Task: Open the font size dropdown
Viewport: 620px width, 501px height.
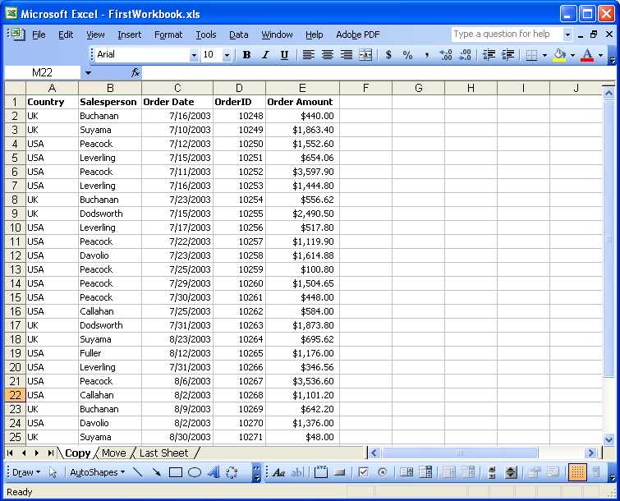Action: [227, 55]
